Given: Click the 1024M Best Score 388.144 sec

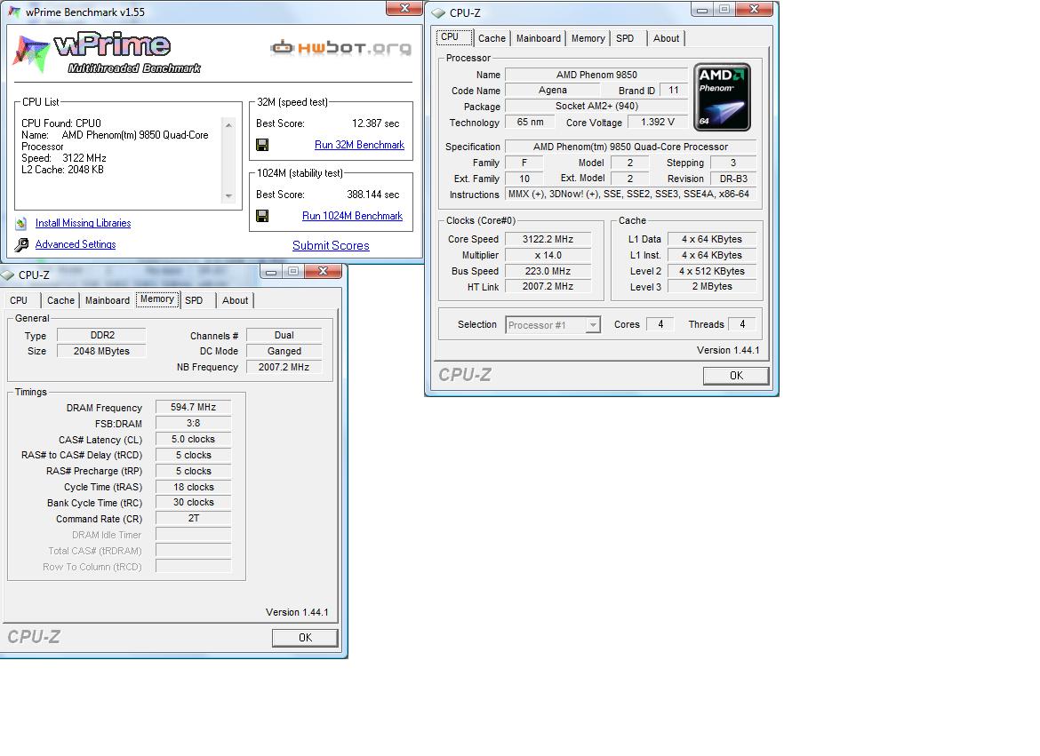Looking at the screenshot, I should pyautogui.click(x=372, y=195).
